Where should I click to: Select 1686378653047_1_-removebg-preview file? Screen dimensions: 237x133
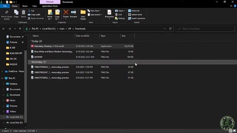click(82, 72)
